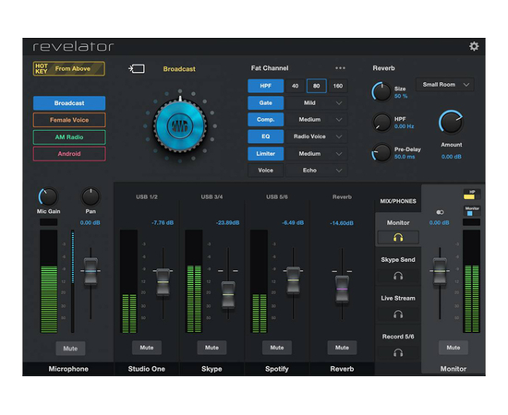Open the Small Room reverb type dropdown
This screenshot has width=508, height=415.
click(445, 85)
